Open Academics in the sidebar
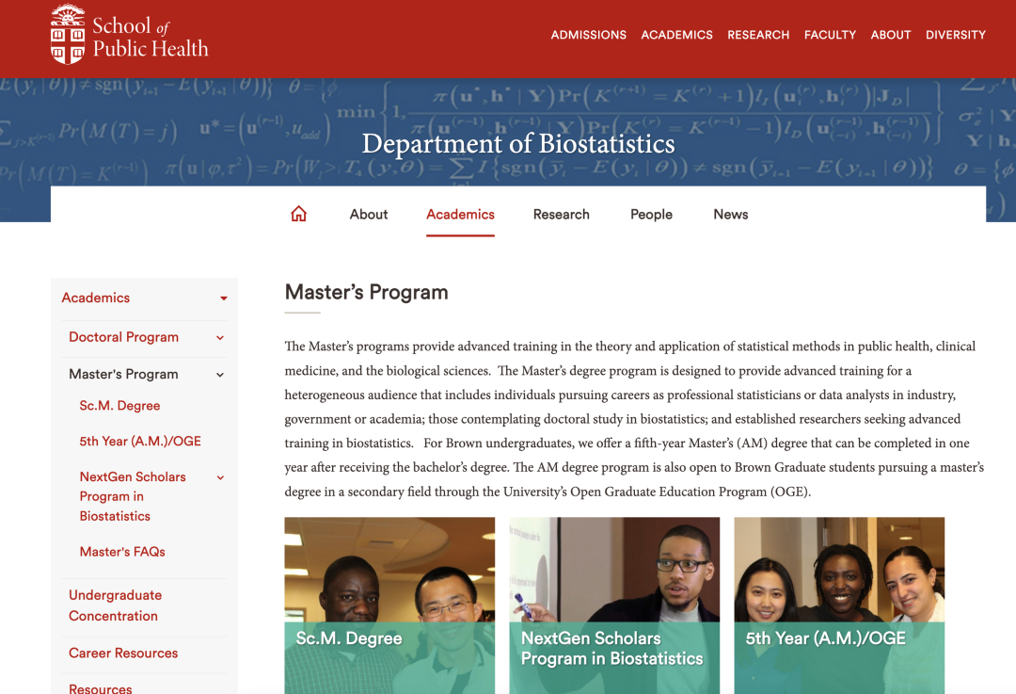Viewport: 1016px width, 694px height. (x=96, y=298)
